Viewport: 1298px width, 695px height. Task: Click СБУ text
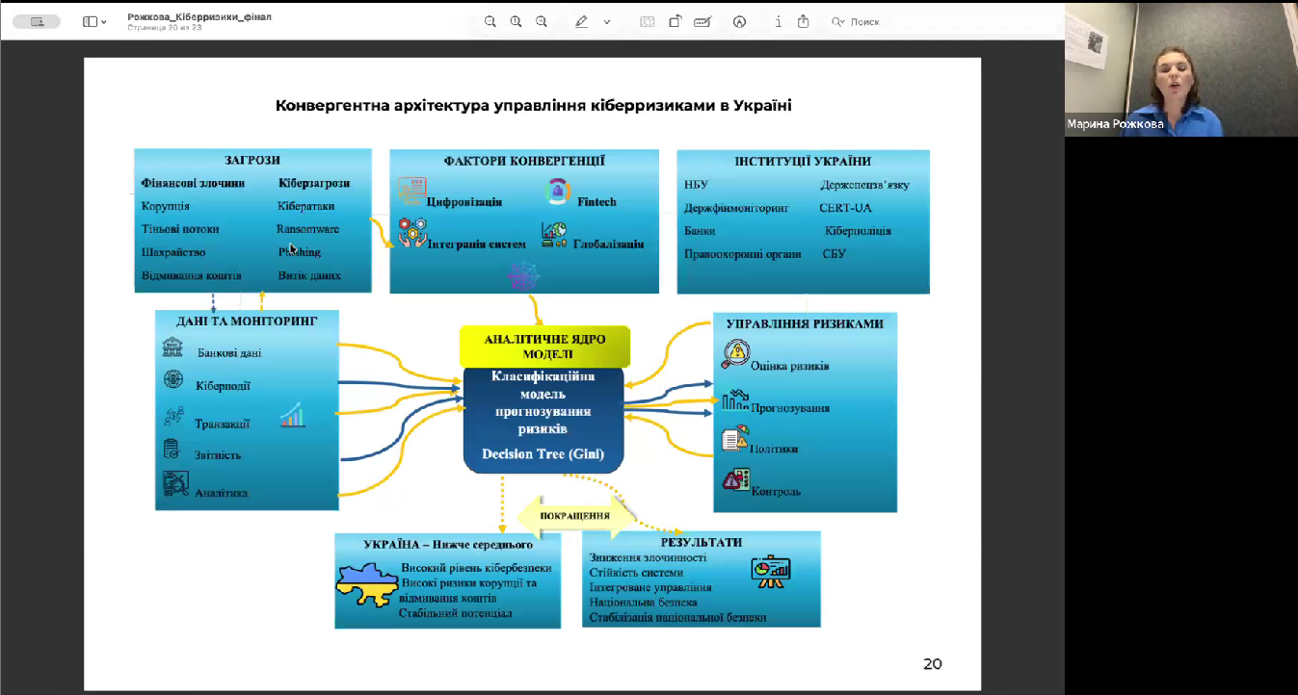tap(834, 254)
